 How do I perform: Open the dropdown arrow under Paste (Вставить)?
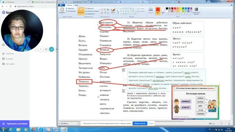[62, 14]
